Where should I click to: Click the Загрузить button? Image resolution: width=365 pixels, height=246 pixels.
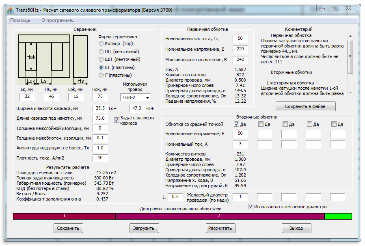coord(144,228)
